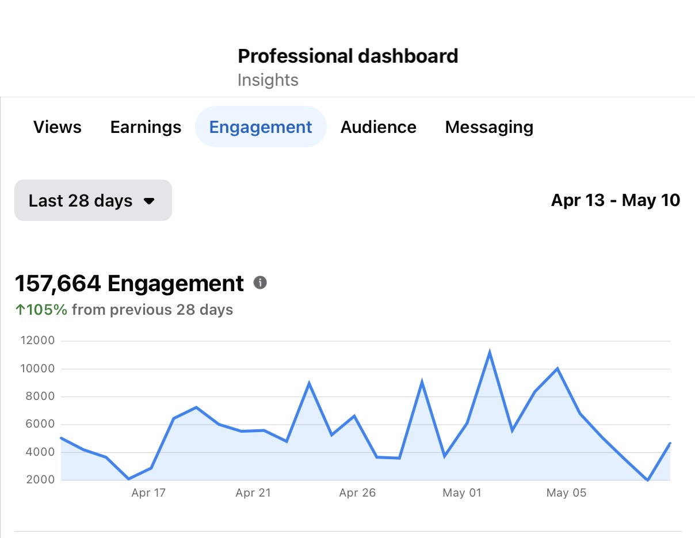Open the Last 28 days dropdown

coord(93,200)
